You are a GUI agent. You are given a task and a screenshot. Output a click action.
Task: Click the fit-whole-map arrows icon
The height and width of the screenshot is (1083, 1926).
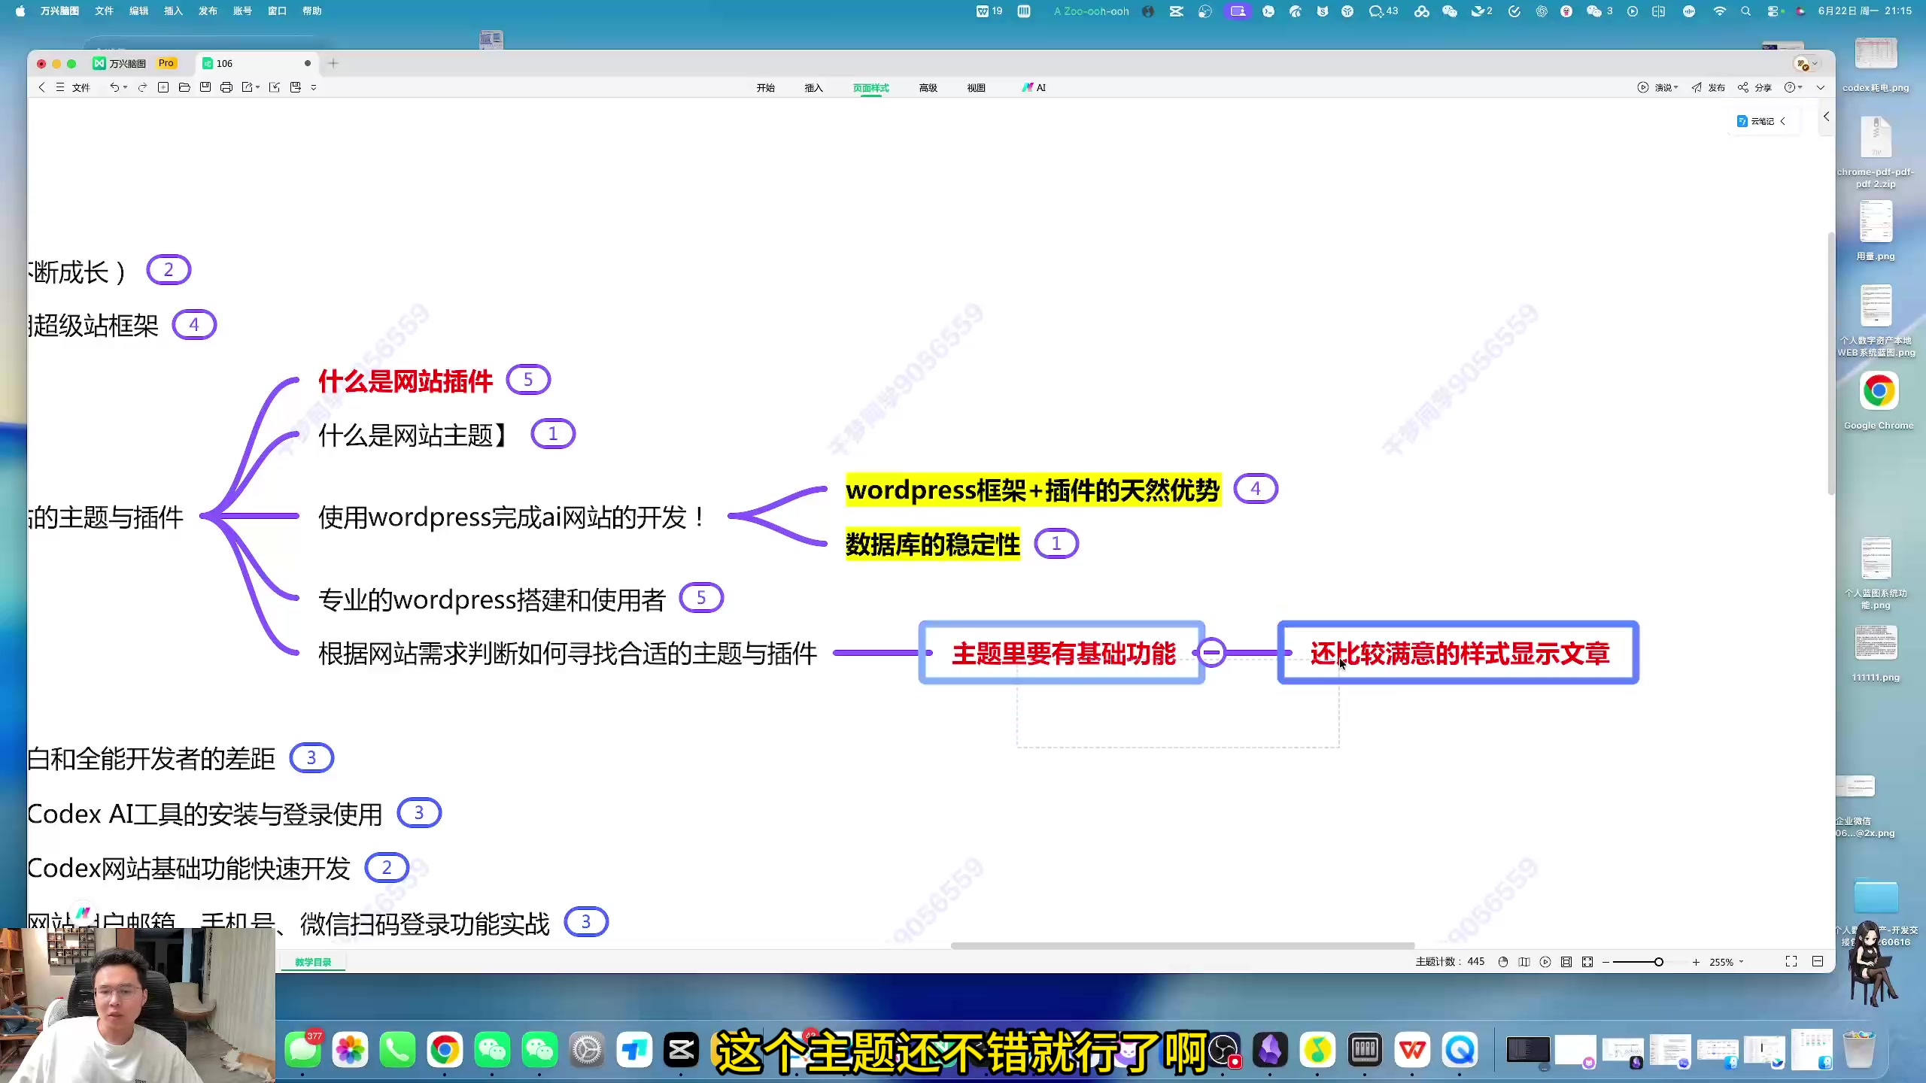[1587, 962]
